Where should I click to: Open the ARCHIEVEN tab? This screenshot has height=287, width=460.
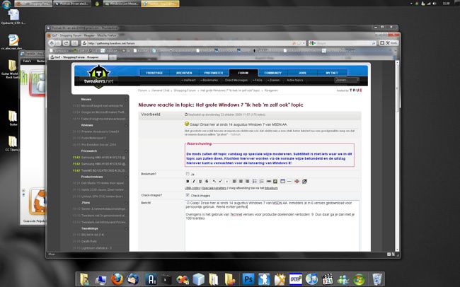click(x=184, y=73)
